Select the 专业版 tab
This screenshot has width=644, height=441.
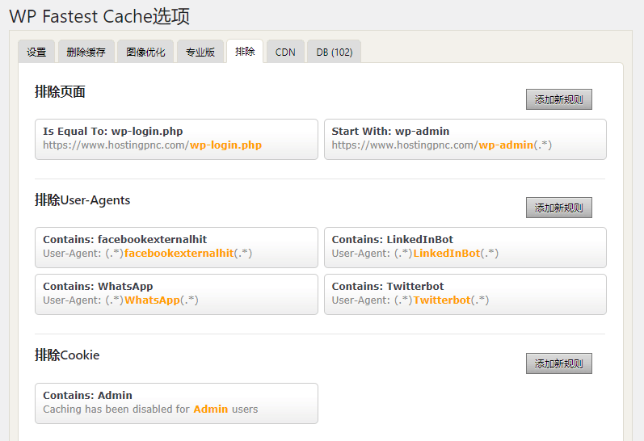coord(200,52)
